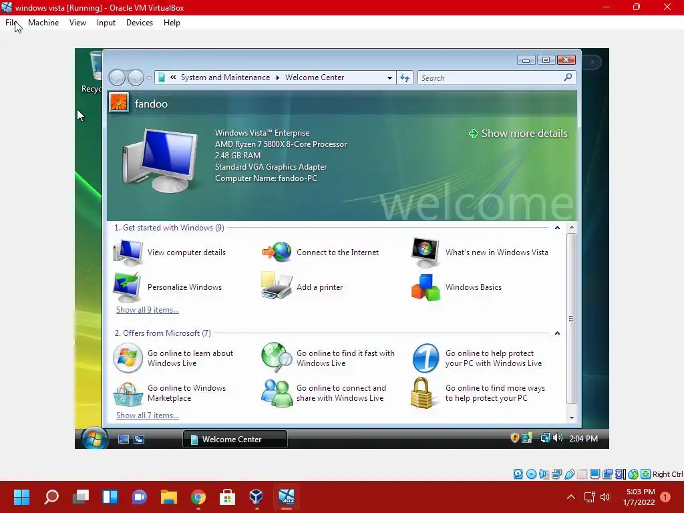Image resolution: width=684 pixels, height=513 pixels.
Task: Click the Vista security shield tray icon
Action: click(515, 438)
